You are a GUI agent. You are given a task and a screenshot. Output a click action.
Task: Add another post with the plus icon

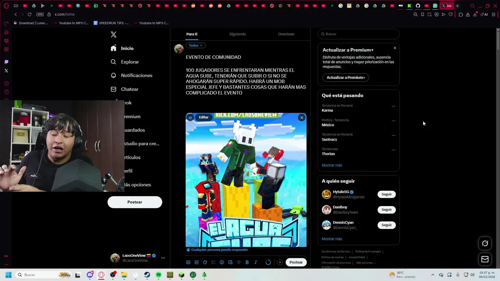(x=280, y=262)
